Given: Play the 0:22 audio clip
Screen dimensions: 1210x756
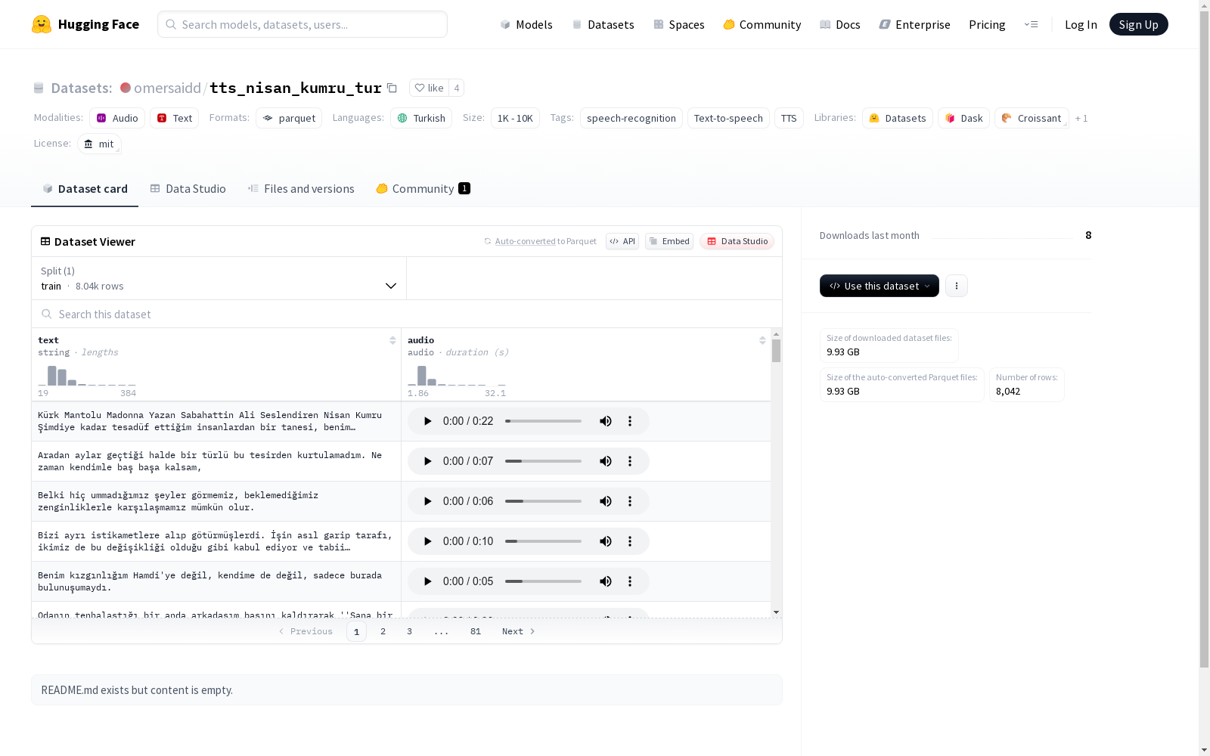Looking at the screenshot, I should pyautogui.click(x=427, y=421).
